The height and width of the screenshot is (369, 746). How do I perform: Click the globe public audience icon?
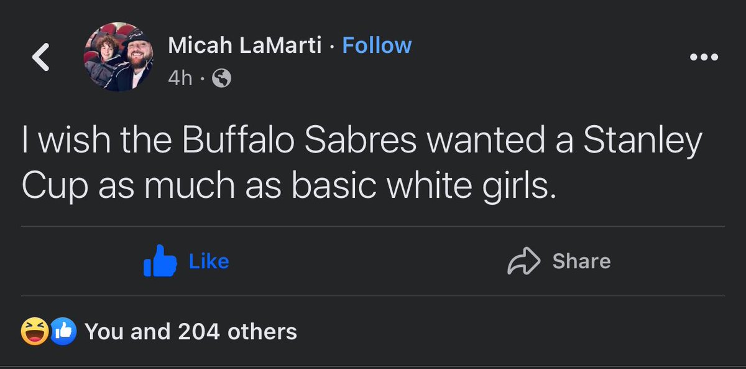222,78
